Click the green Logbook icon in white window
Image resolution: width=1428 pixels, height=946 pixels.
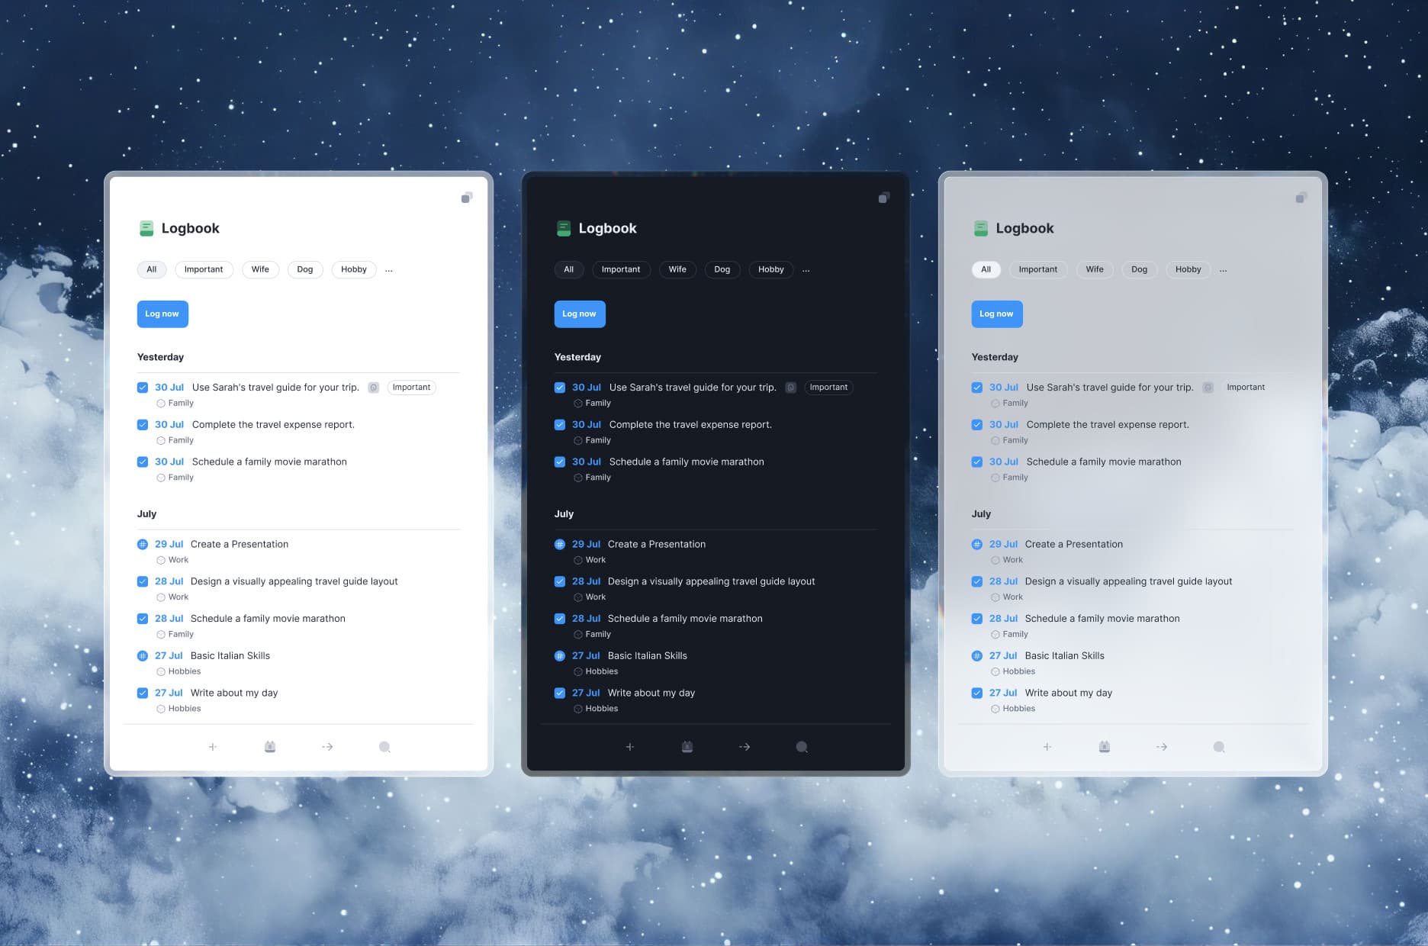click(x=146, y=228)
